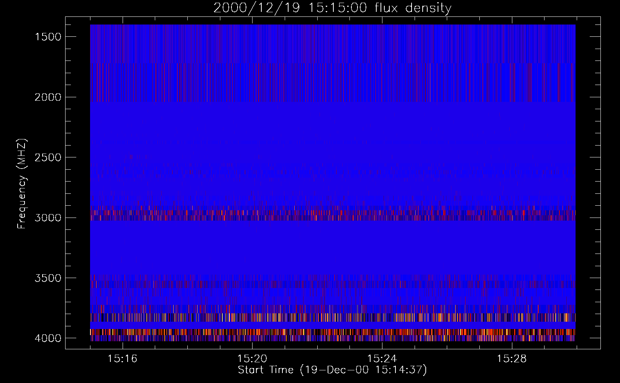This screenshot has height=383, width=620.
Task: Click the 3500 frequency tick label
Action: pos(48,278)
